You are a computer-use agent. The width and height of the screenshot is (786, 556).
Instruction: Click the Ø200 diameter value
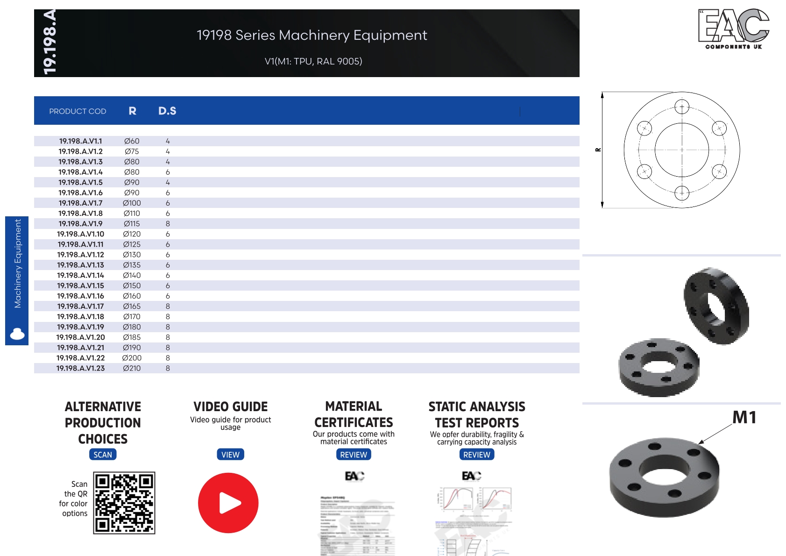(x=132, y=358)
